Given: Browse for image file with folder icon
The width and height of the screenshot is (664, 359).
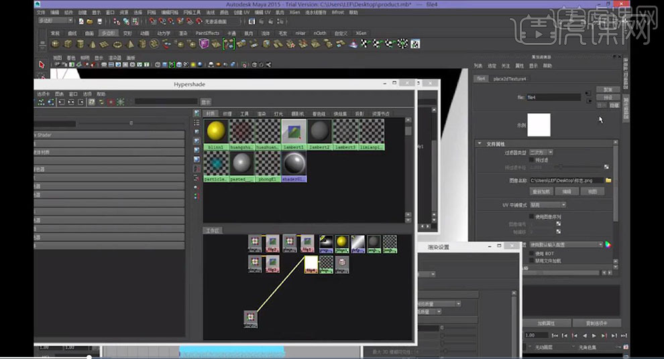Looking at the screenshot, I should 608,180.
